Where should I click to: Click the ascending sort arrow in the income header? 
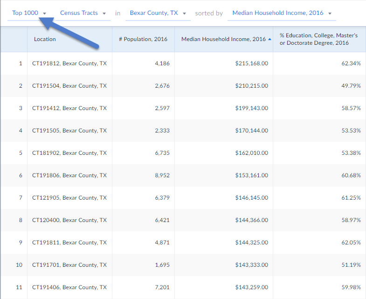click(269, 39)
